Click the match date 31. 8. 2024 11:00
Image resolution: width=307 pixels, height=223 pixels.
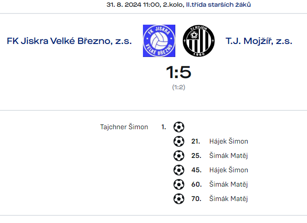134,4
